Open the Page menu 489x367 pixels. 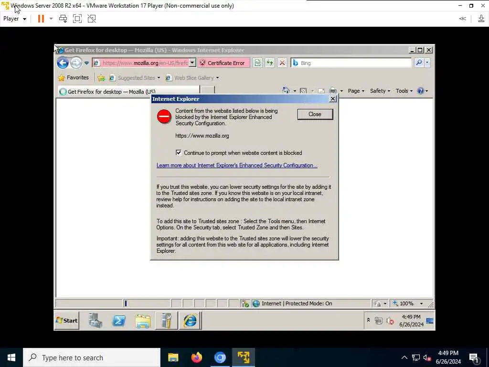[x=356, y=91]
